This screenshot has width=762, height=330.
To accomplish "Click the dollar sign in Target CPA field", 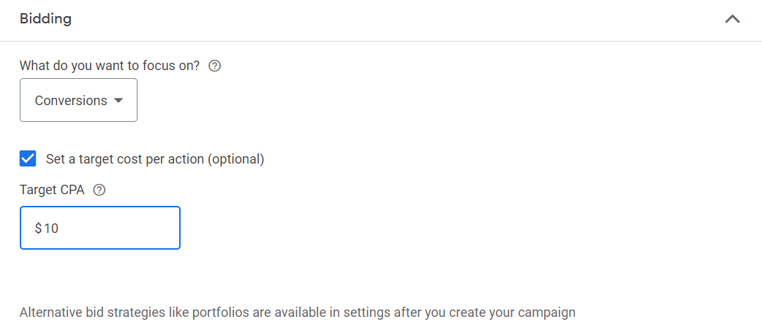I will click(x=38, y=228).
